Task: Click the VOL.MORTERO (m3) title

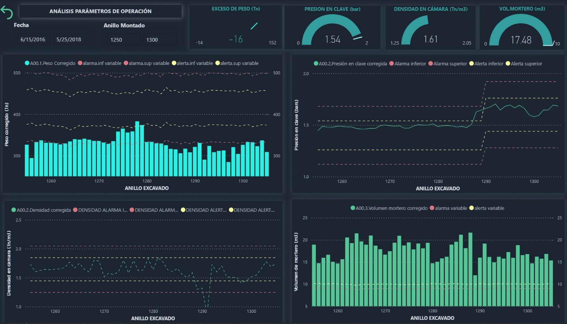Action: (522, 9)
